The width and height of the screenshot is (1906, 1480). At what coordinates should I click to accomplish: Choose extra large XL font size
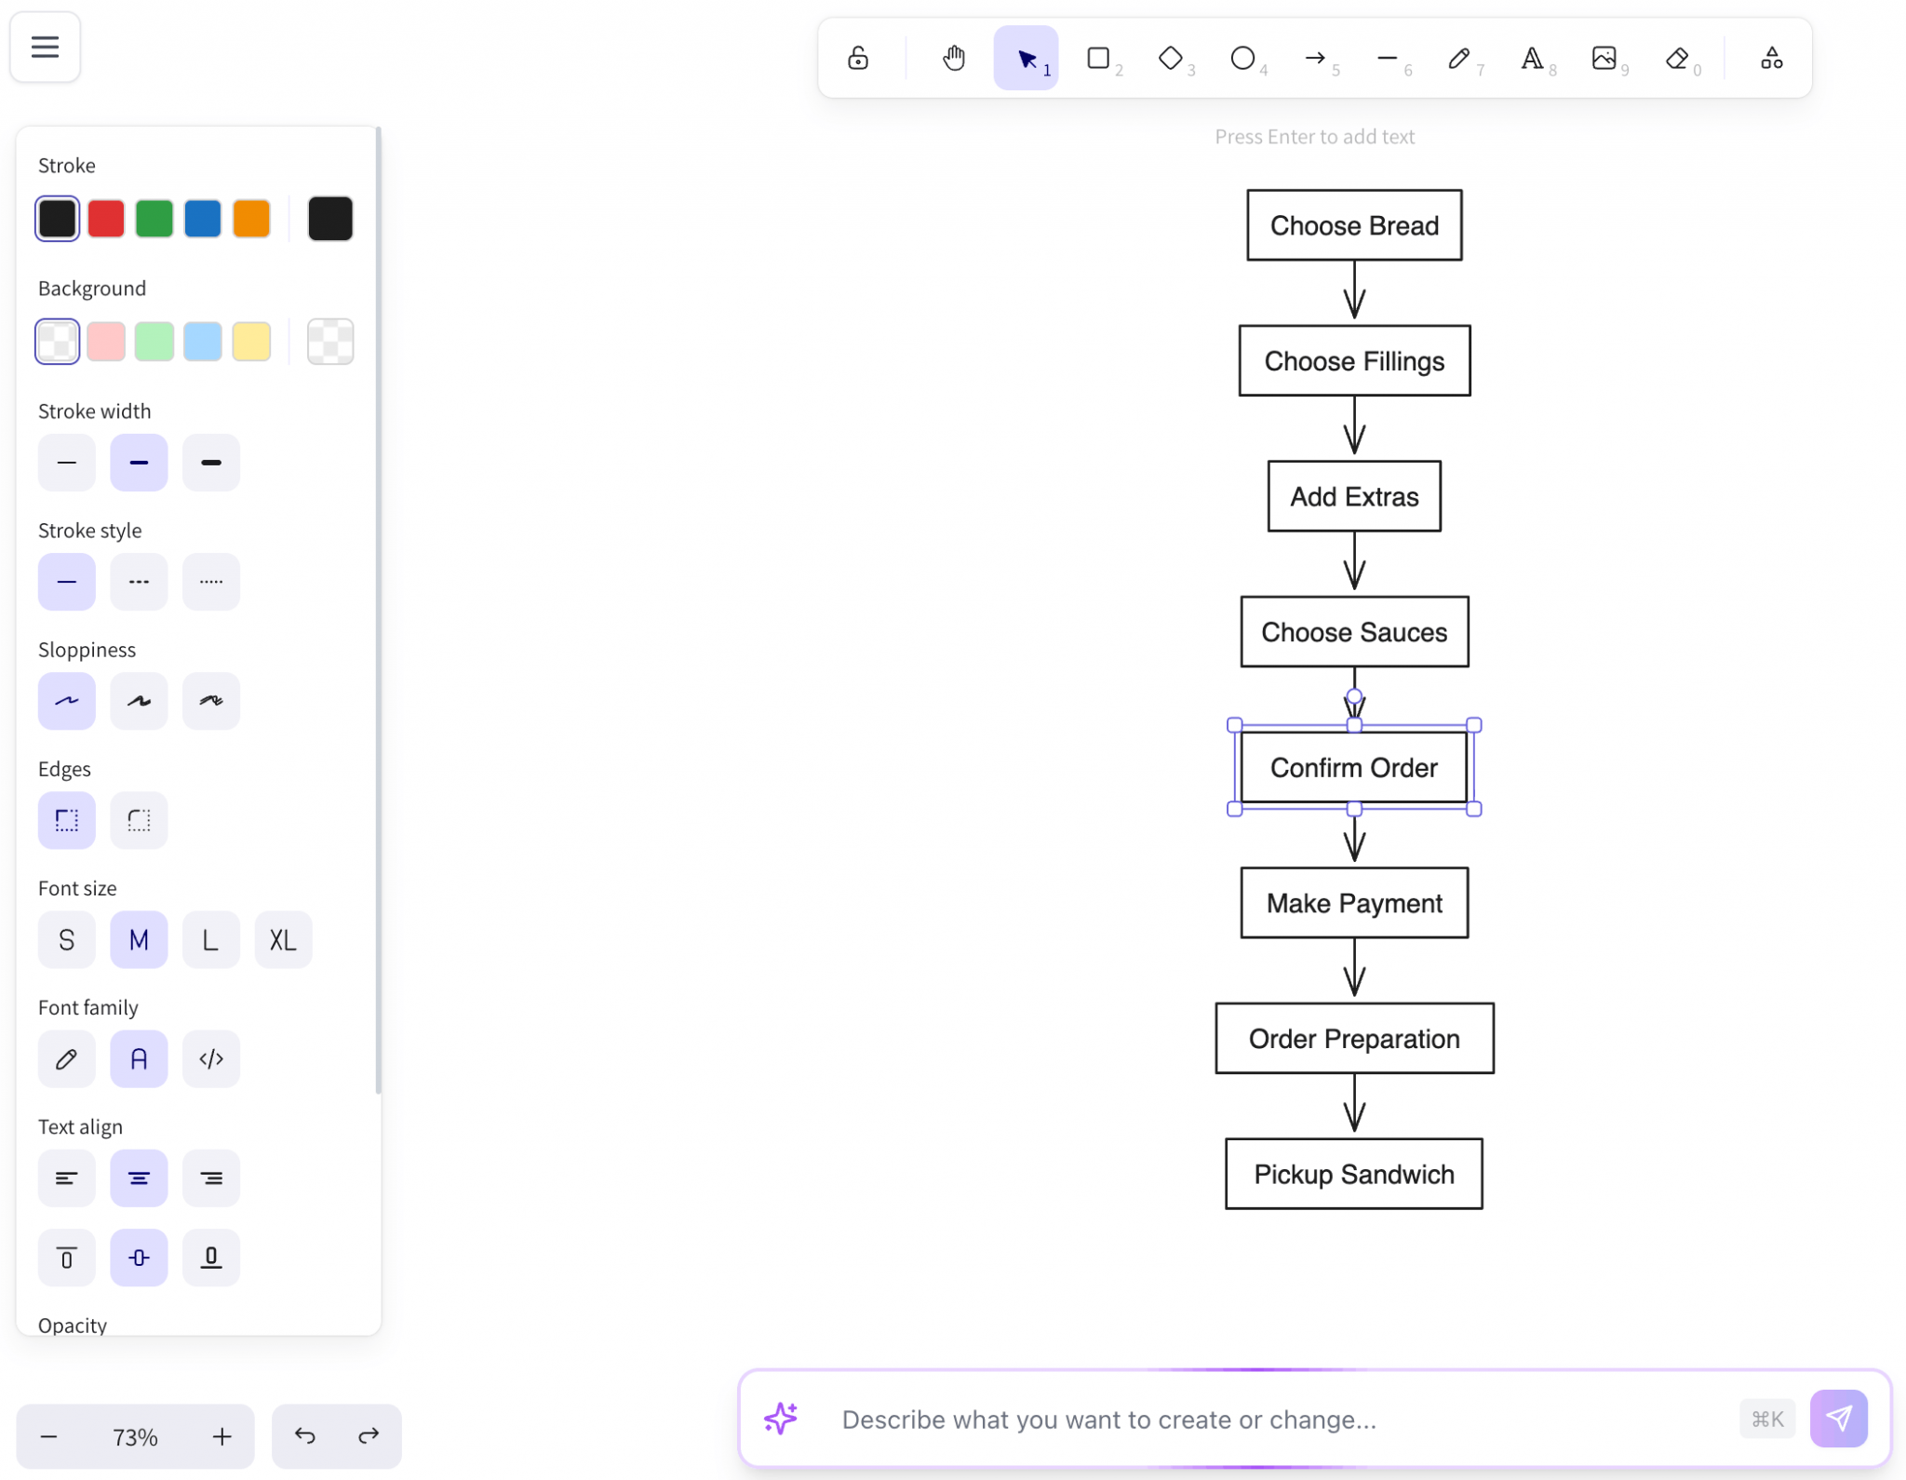coord(282,939)
